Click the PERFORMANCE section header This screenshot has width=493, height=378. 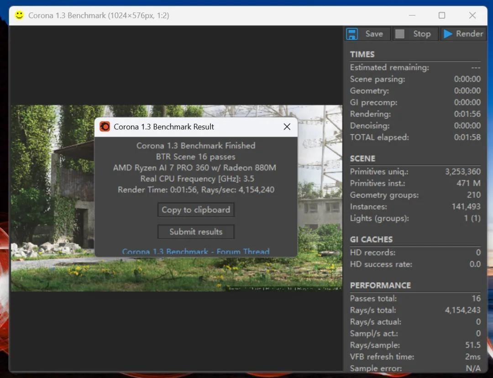[x=380, y=285]
